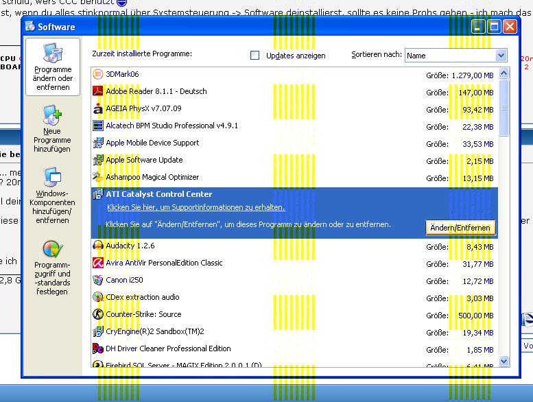Click the Audacity 1.2.6 headphones icon
The image size is (533, 402).
[98, 246]
